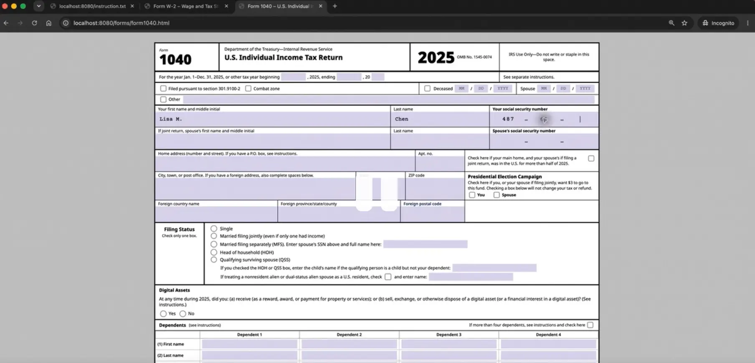
Task: Select Married filing separately (MFS)
Action: [214, 244]
